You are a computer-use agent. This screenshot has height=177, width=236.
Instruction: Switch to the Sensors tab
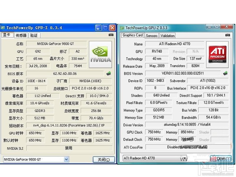151,35
